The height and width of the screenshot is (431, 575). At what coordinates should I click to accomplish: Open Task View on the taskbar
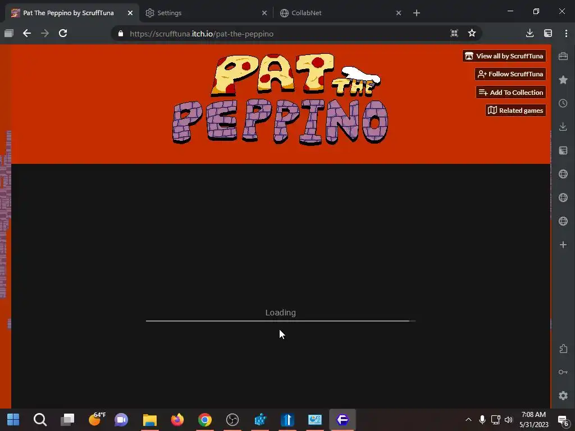coord(67,420)
